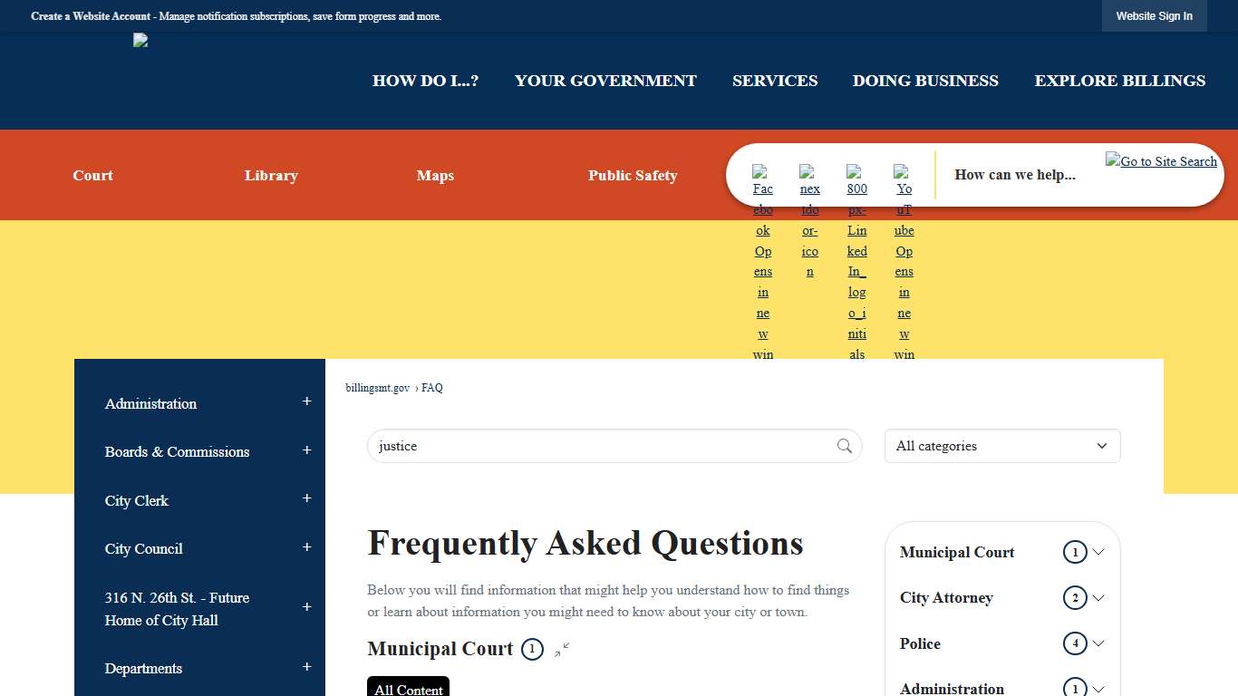Click the count badge next to Administration category

point(1074,689)
